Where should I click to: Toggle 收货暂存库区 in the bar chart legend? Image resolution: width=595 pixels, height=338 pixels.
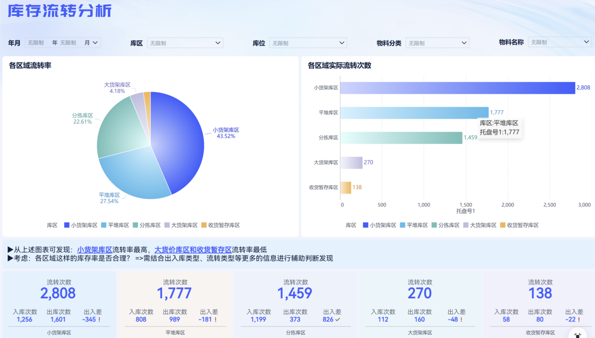click(x=519, y=225)
